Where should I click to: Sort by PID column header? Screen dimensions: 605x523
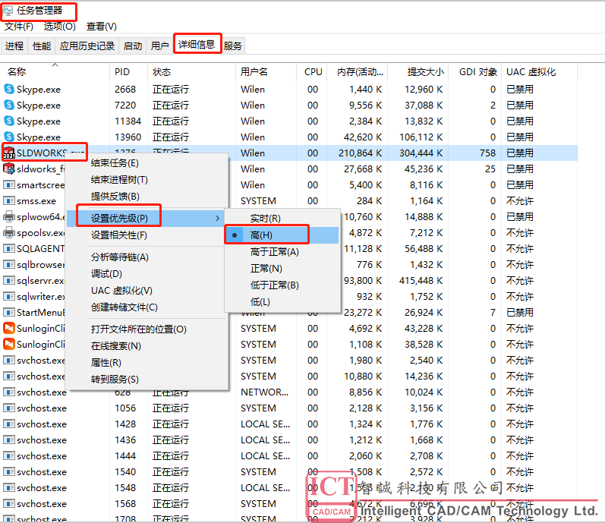pyautogui.click(x=128, y=72)
